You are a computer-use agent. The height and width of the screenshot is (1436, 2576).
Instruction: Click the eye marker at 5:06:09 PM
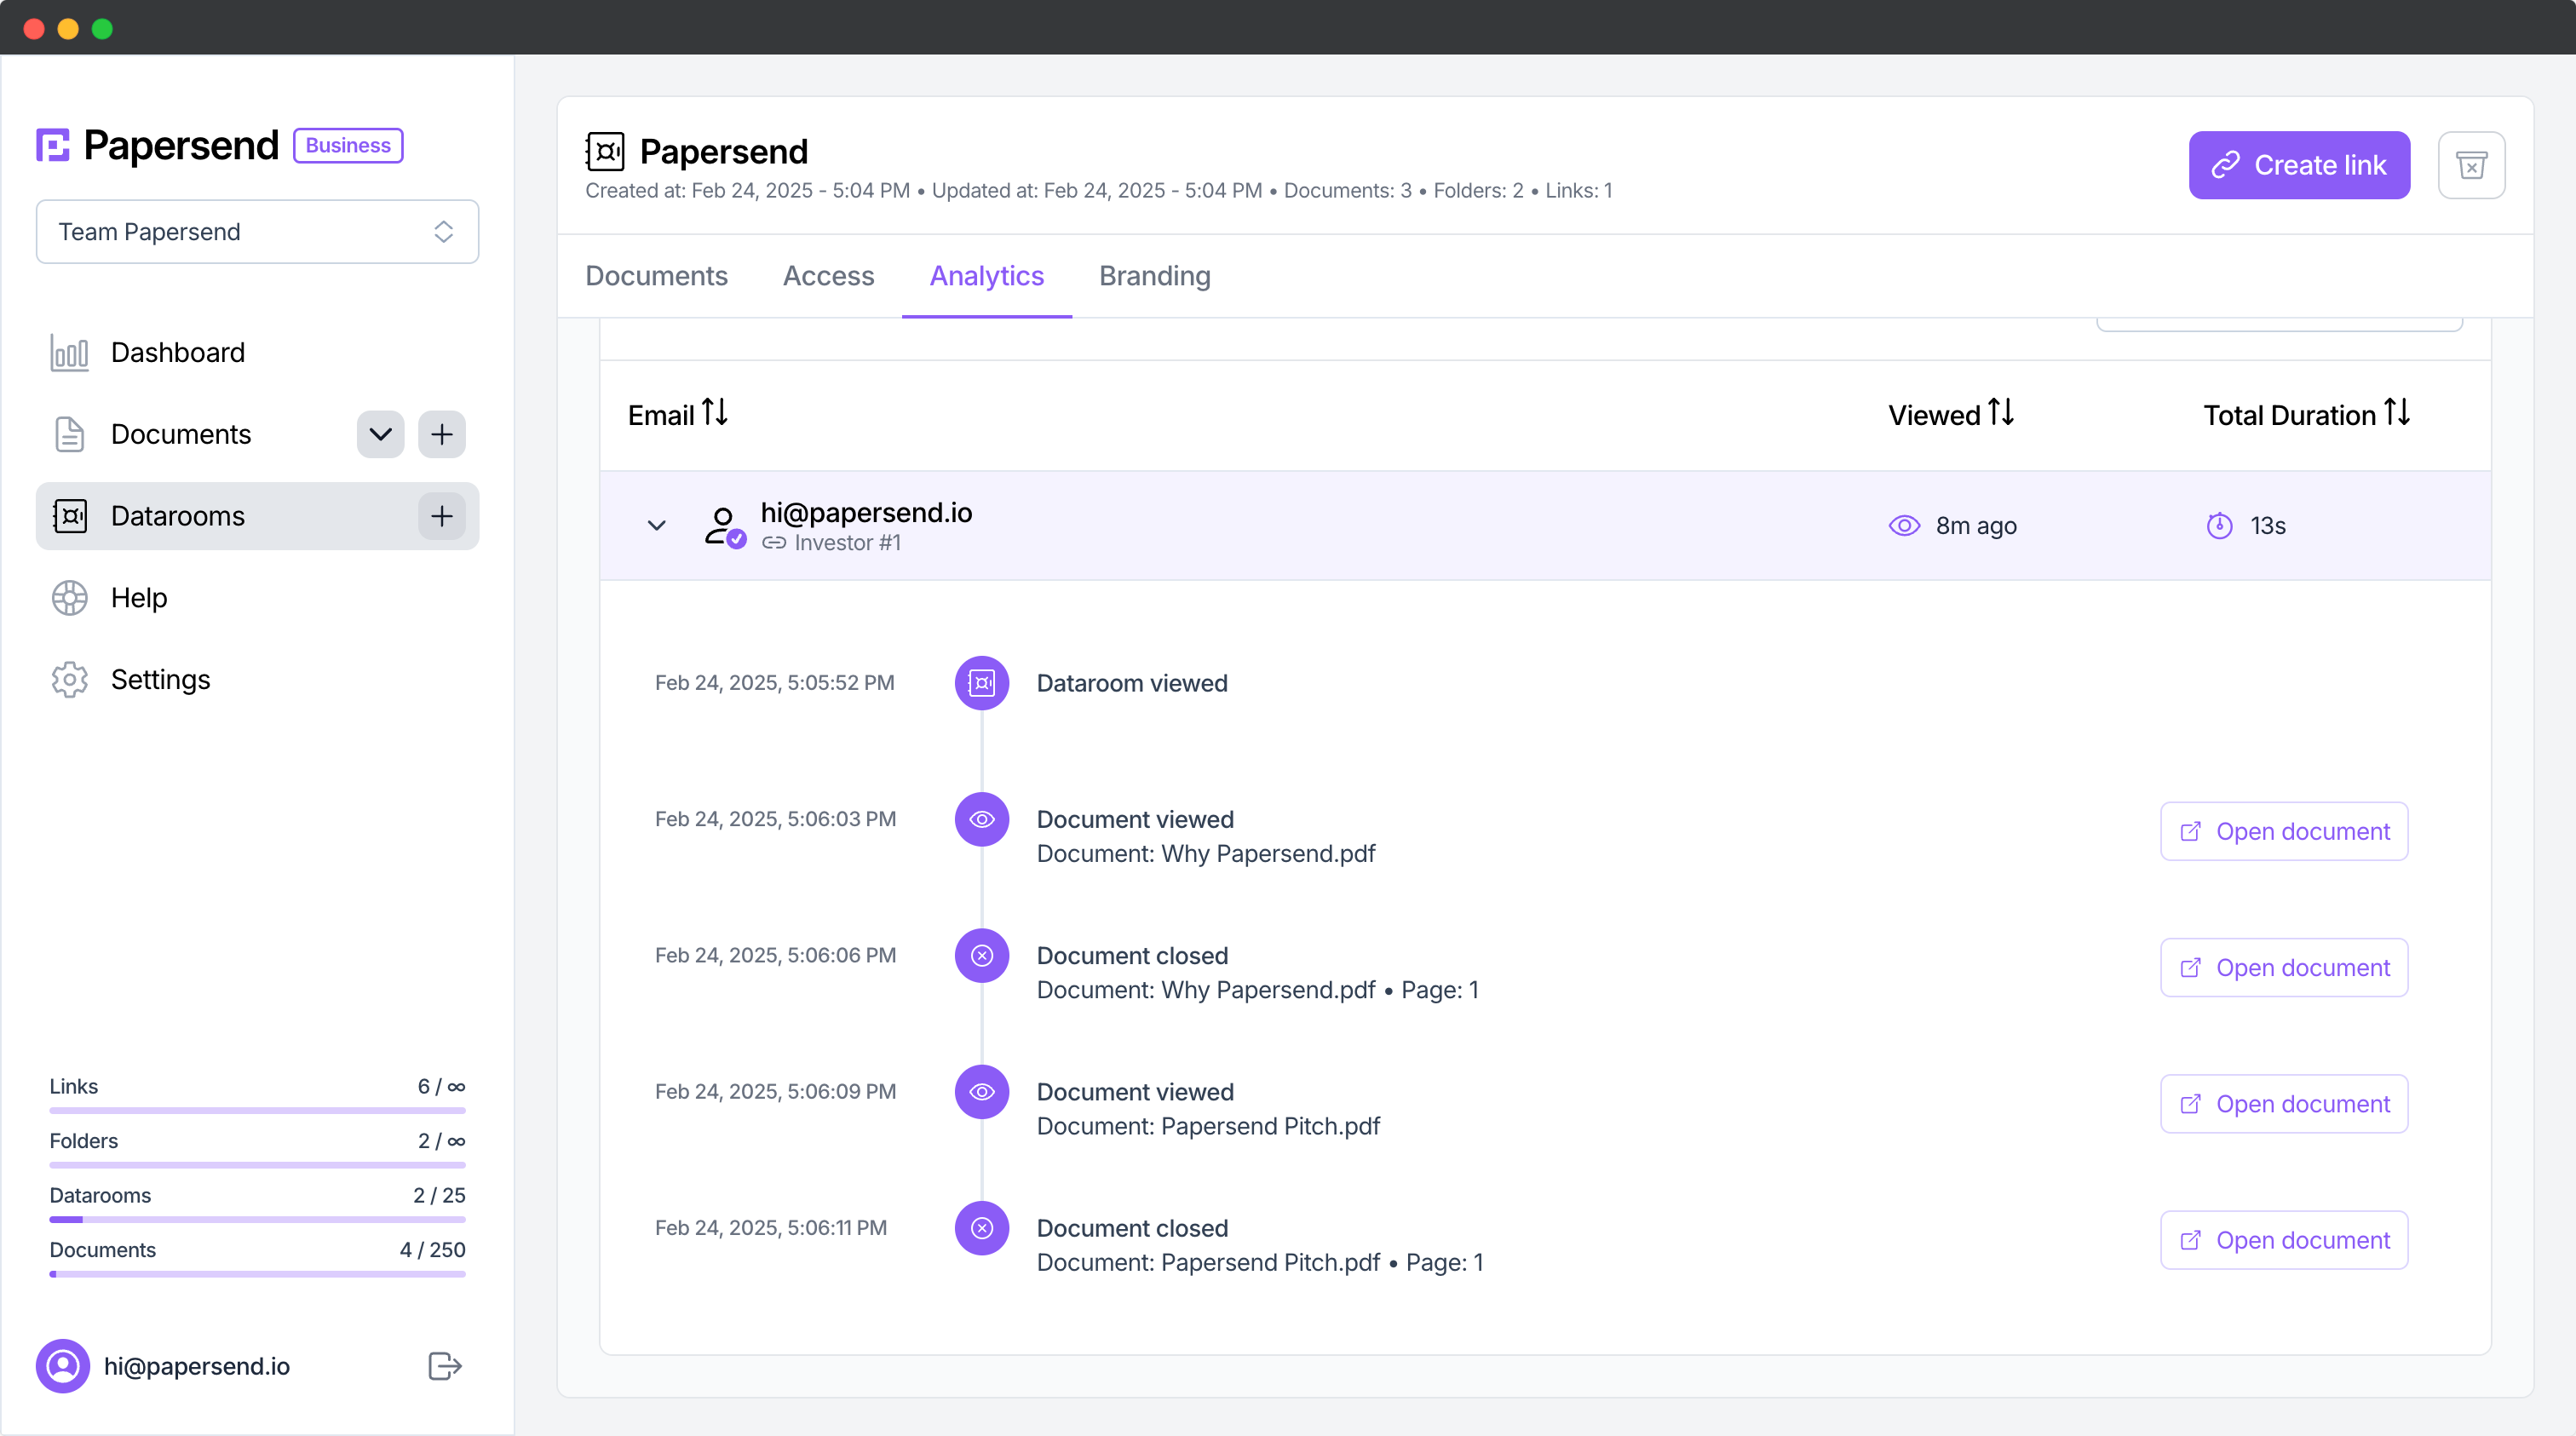[982, 1092]
